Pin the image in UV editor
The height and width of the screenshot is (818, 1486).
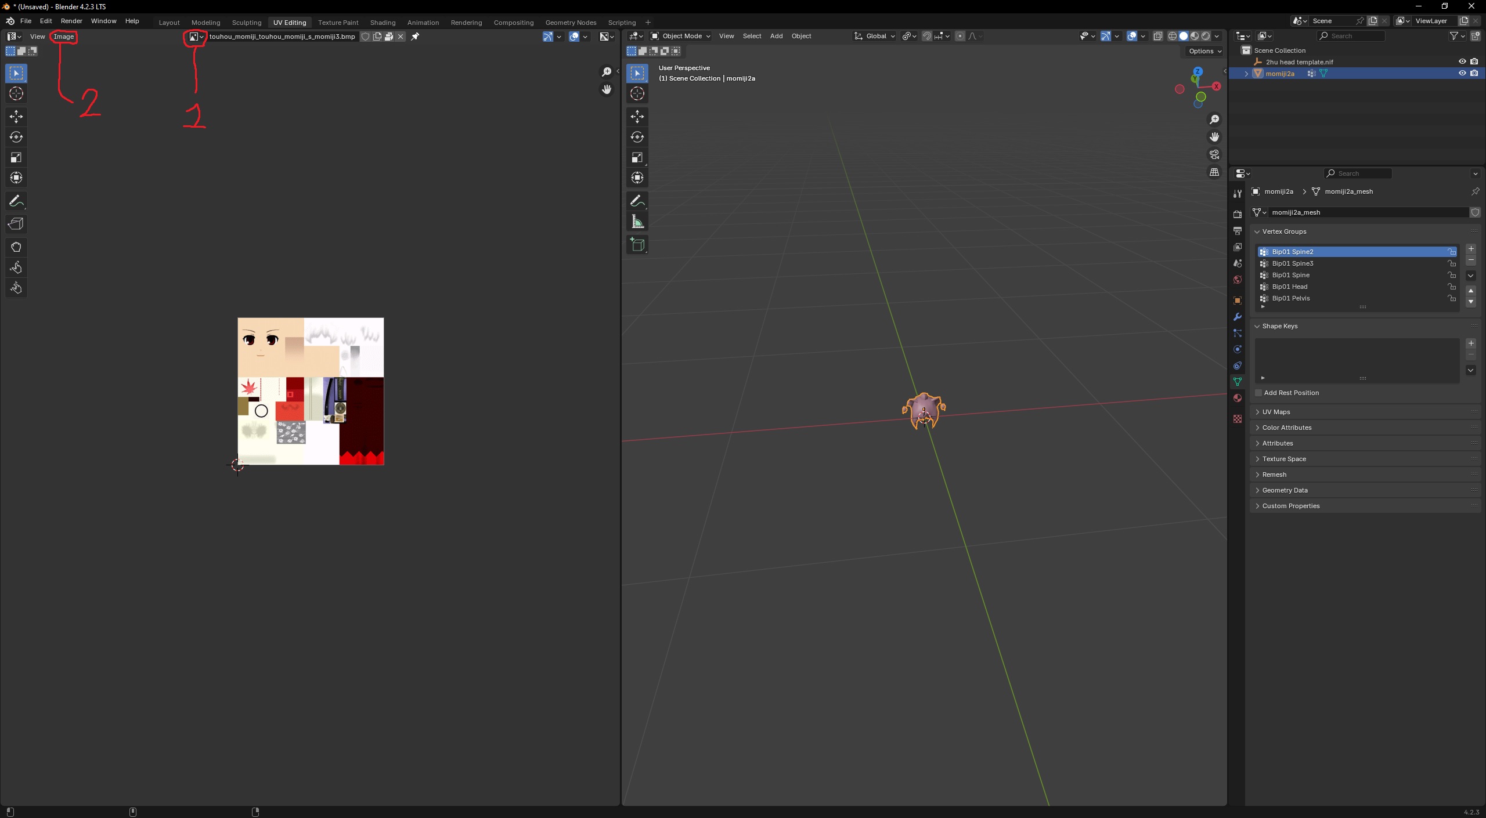tap(415, 37)
